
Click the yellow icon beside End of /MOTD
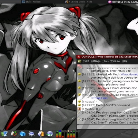coord(79,105)
